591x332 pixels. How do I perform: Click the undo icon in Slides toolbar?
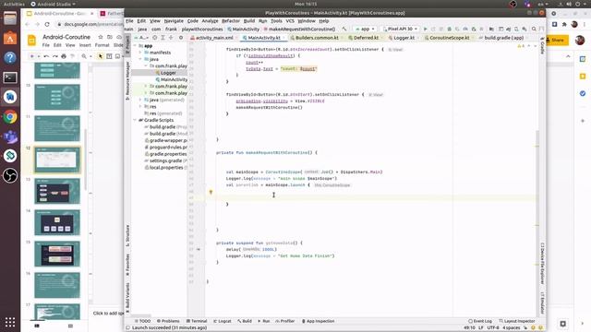pos(46,56)
